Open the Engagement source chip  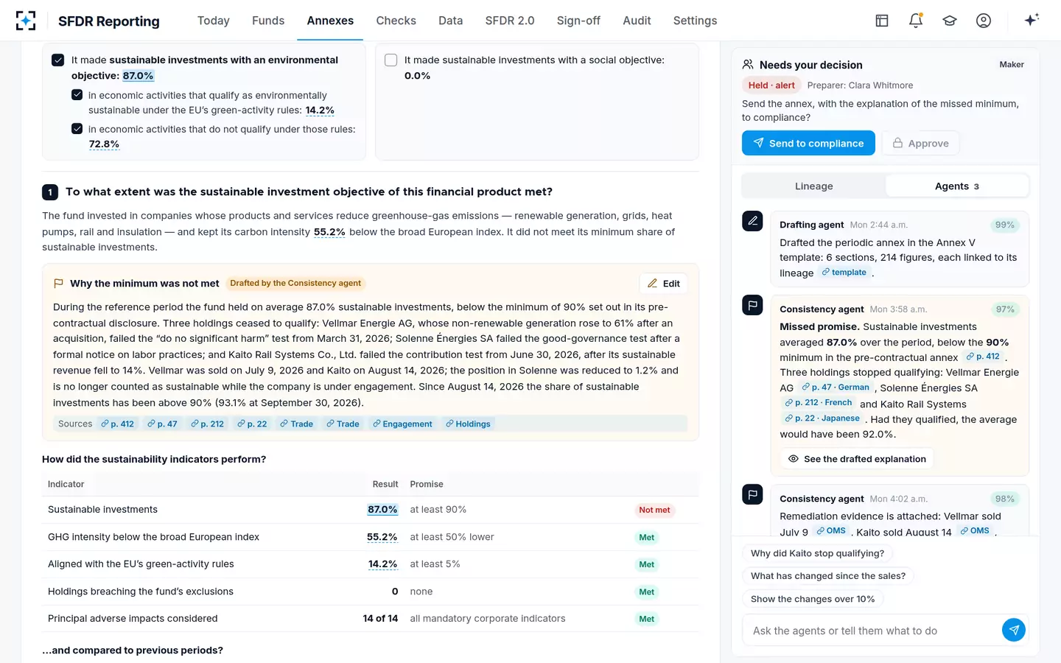click(402, 424)
